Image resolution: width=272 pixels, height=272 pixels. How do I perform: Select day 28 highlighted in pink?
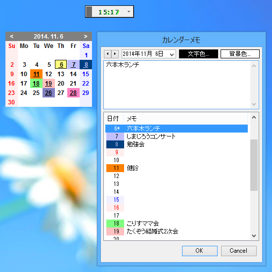coord(73,93)
